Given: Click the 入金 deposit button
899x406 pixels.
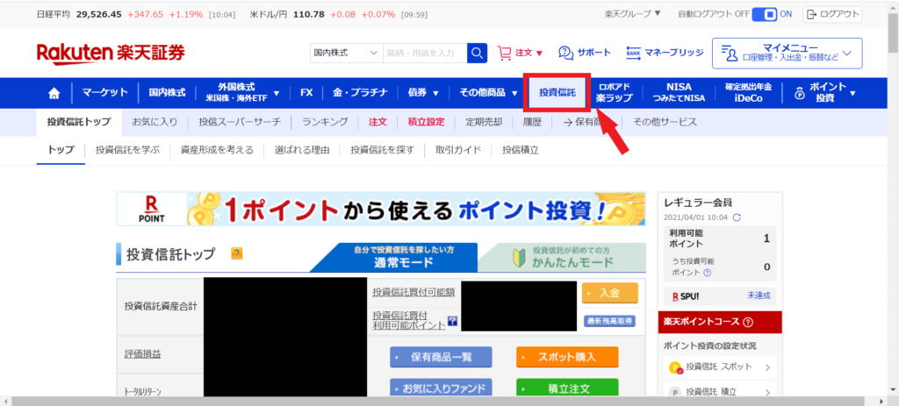Looking at the screenshot, I should [609, 293].
